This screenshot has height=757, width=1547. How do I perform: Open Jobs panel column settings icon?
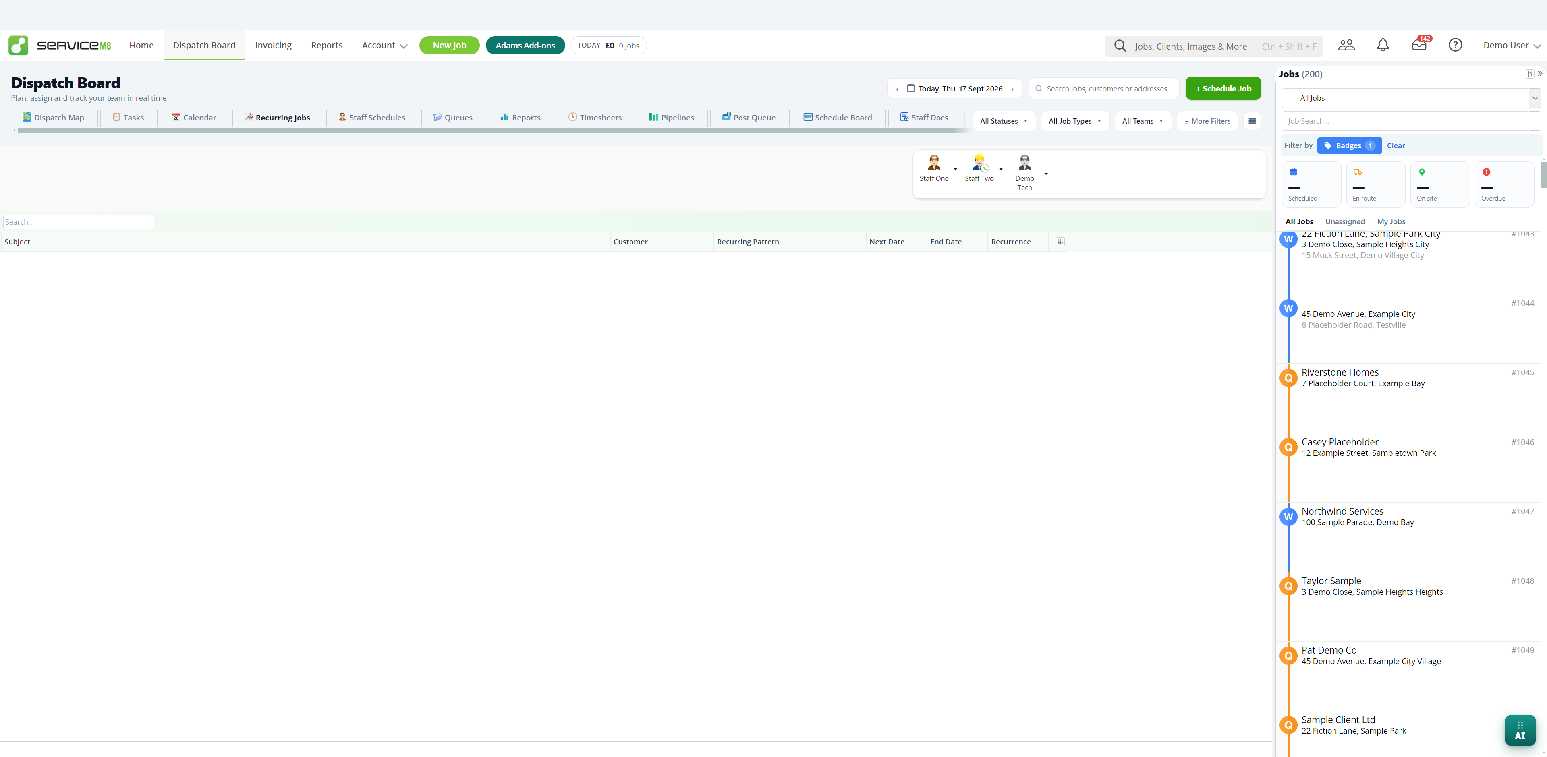point(1530,74)
